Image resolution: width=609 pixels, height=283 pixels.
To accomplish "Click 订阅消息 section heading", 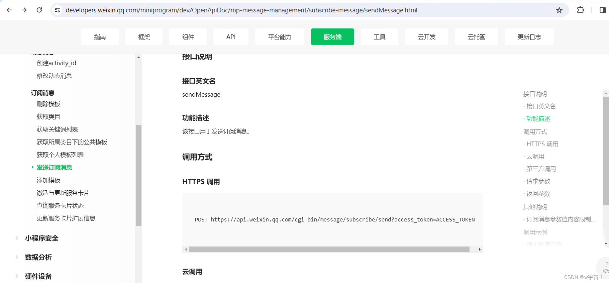I will click(42, 93).
